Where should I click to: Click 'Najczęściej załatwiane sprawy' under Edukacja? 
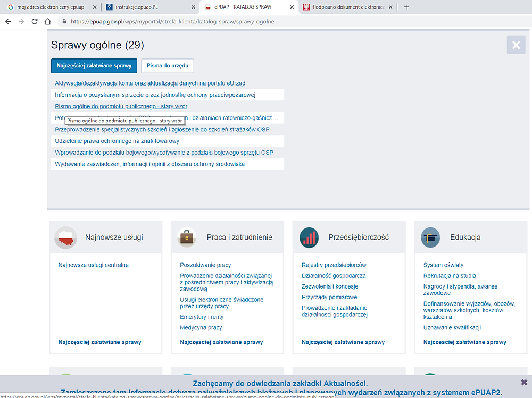(465, 342)
